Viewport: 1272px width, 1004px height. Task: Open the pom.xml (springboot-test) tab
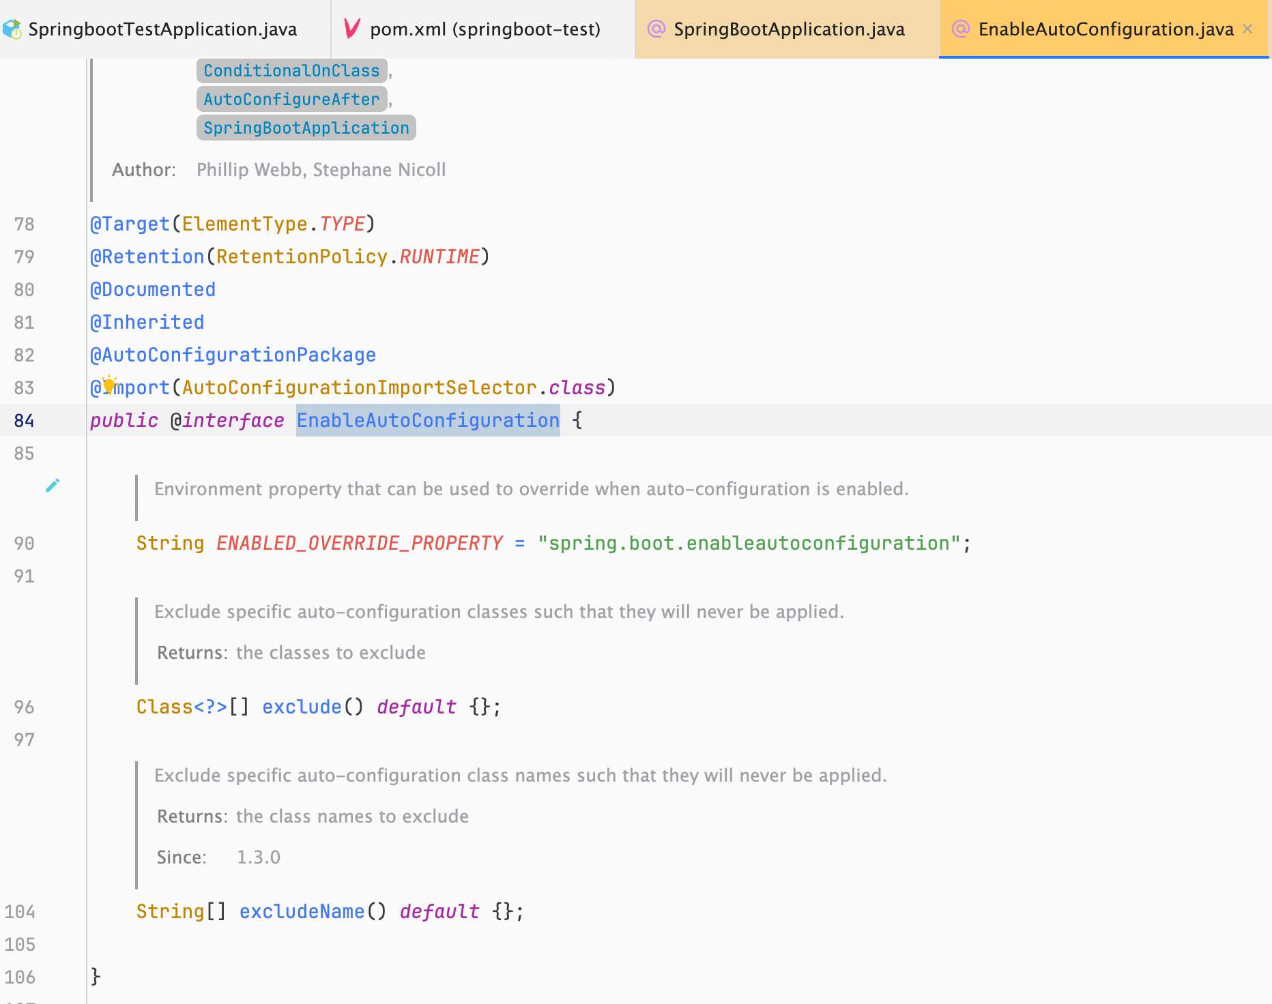pyautogui.click(x=483, y=29)
